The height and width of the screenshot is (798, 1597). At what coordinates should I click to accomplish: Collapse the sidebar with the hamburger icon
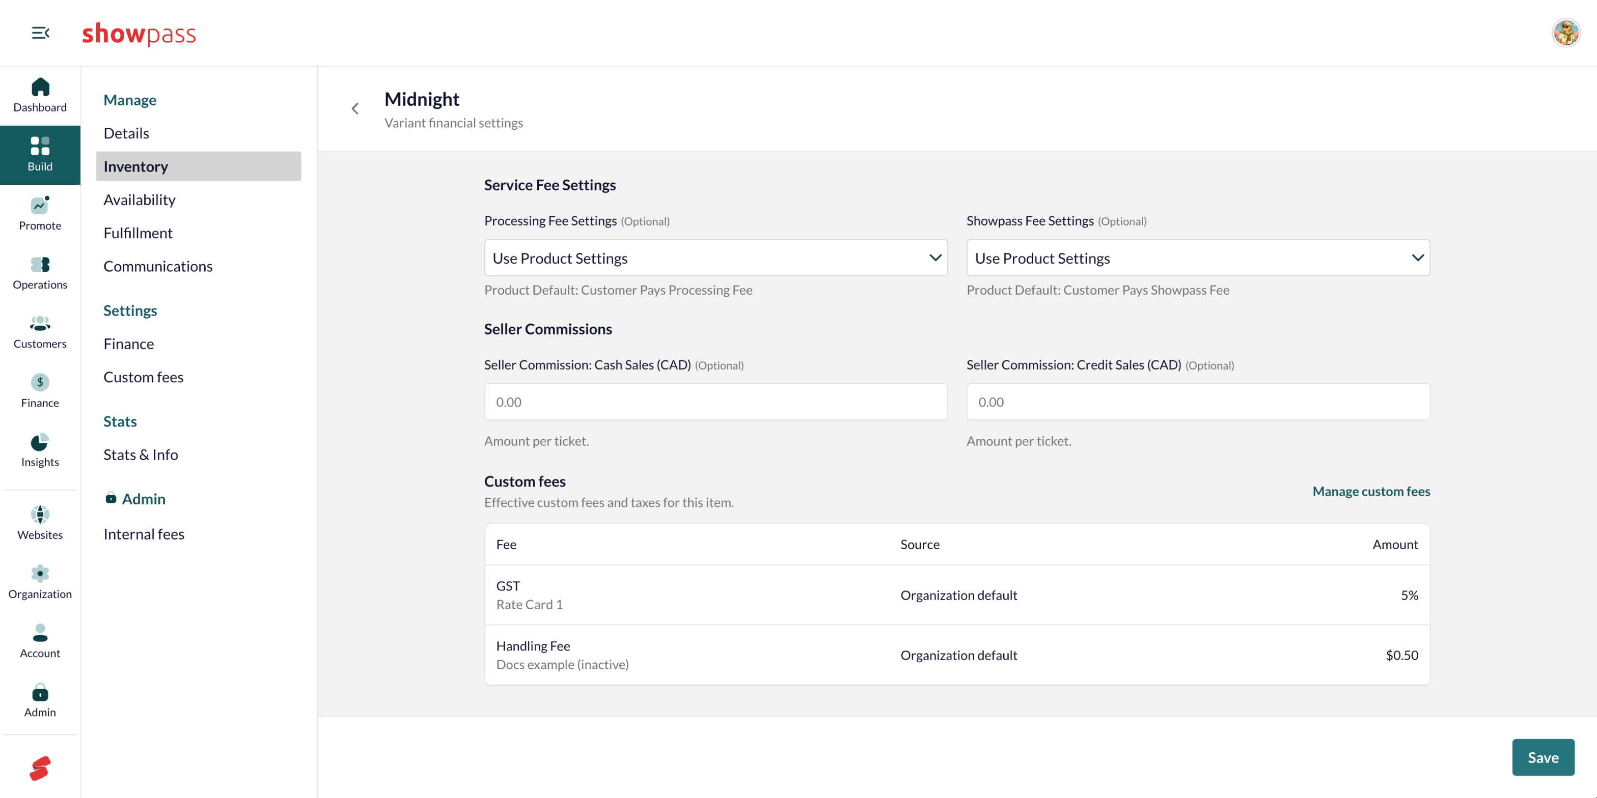[40, 33]
